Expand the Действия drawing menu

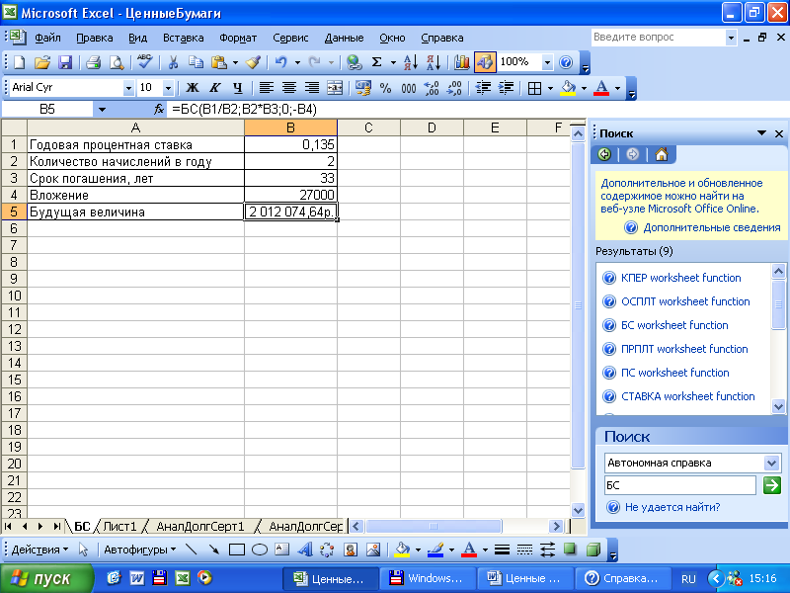point(39,550)
